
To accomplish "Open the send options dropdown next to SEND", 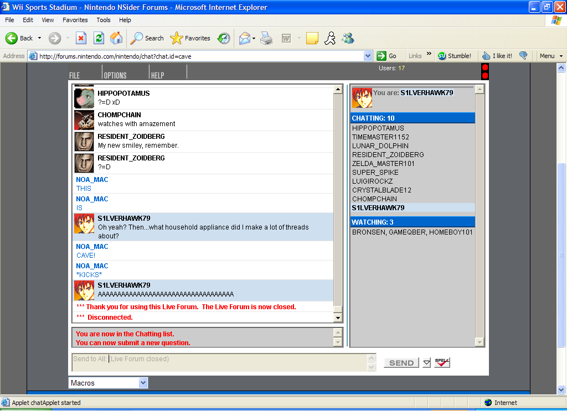I will [x=427, y=363].
